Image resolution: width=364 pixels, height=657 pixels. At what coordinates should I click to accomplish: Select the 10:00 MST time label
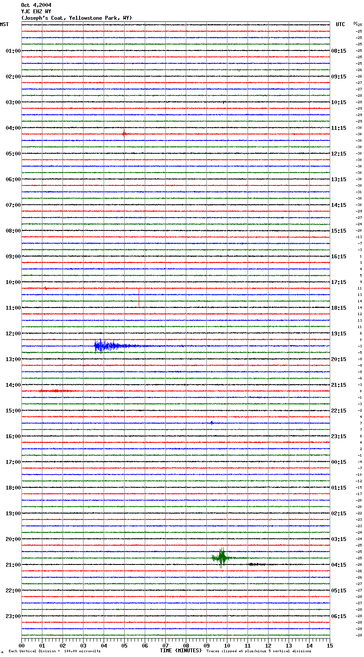(x=13, y=282)
